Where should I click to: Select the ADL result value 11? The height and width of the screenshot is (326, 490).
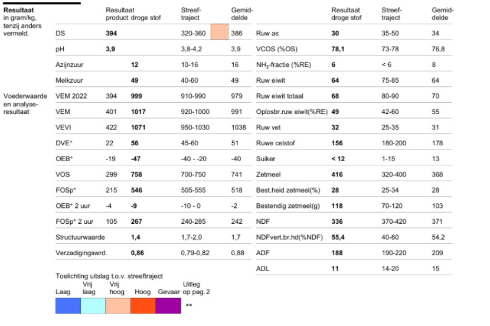coord(335,269)
